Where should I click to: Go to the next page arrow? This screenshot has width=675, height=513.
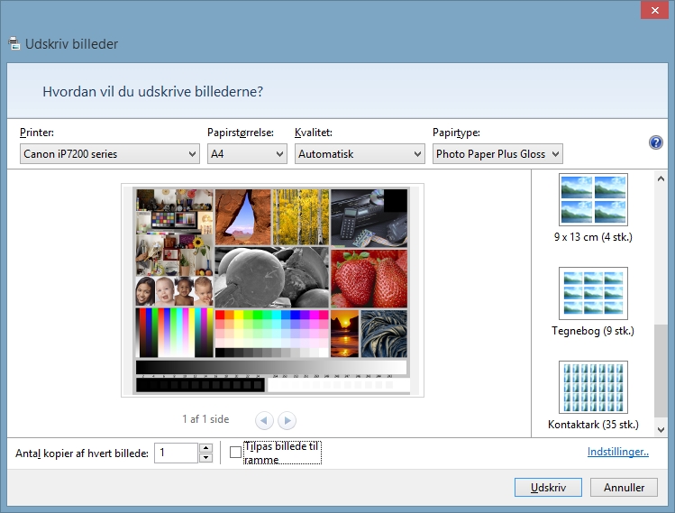(287, 420)
